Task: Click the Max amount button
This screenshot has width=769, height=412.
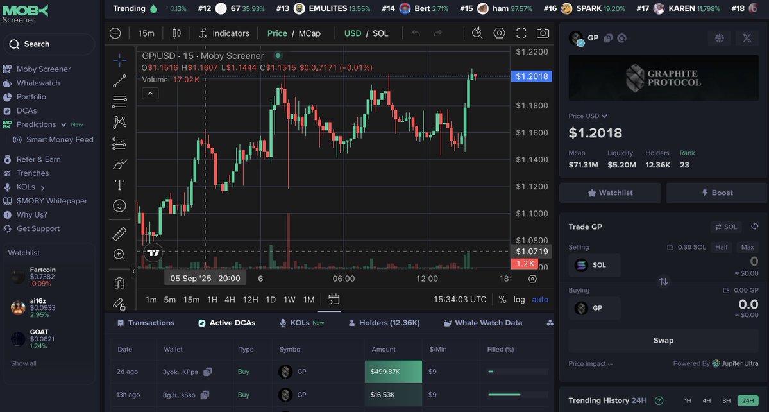Action: coord(747,247)
